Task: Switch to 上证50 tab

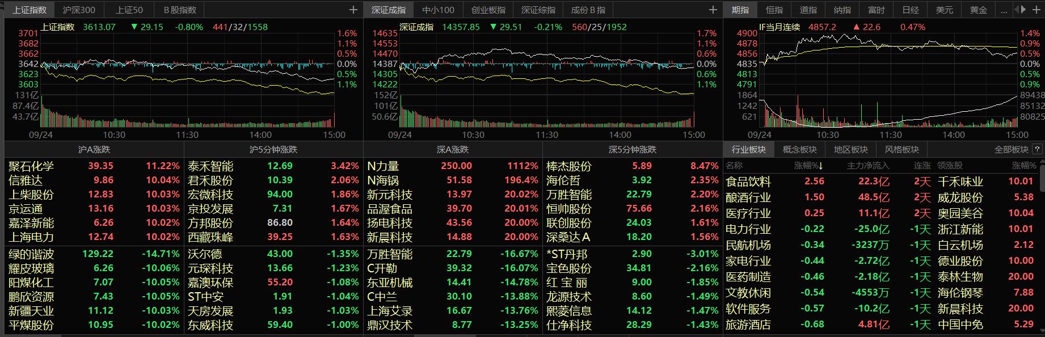Action: [129, 10]
